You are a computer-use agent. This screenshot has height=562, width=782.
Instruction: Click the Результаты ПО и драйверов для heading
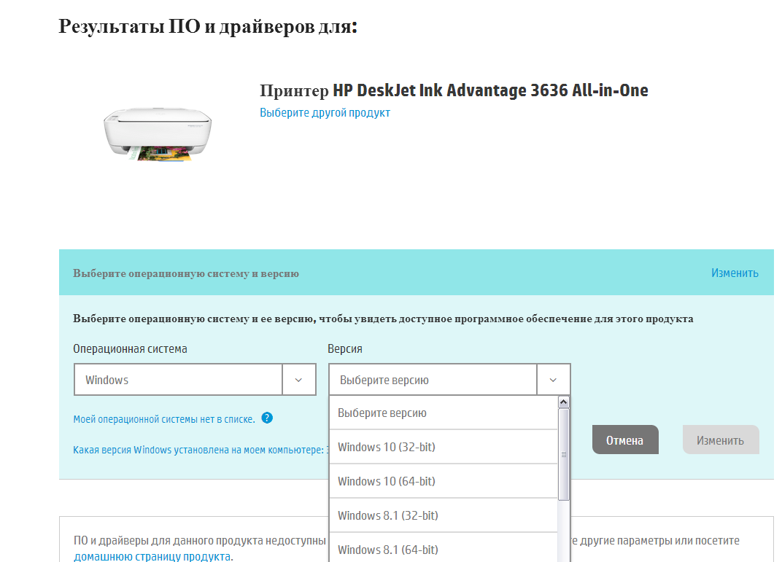(x=208, y=26)
